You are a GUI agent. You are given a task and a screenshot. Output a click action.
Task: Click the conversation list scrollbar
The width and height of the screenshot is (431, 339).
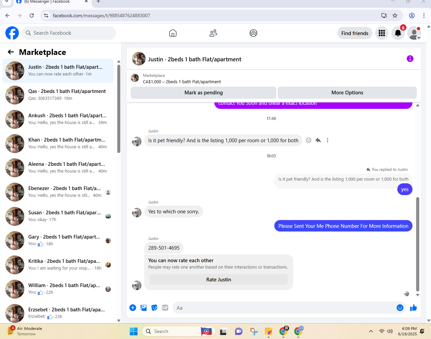(119, 109)
